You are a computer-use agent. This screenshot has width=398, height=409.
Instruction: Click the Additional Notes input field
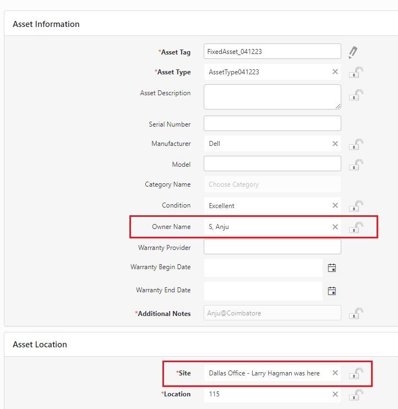tap(272, 313)
